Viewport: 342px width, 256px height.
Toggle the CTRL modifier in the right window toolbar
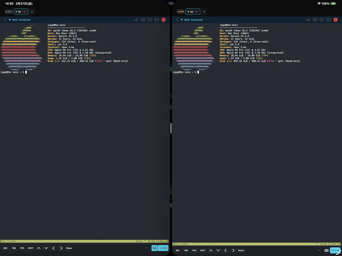point(195,250)
